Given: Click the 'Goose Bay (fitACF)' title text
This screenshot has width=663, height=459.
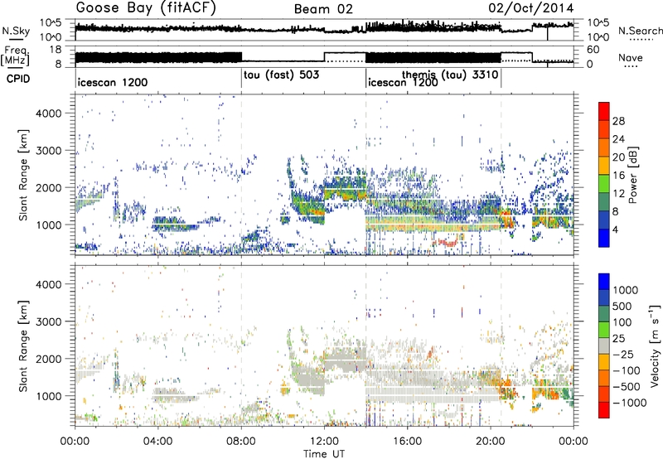Looking at the screenshot, I should click(146, 8).
